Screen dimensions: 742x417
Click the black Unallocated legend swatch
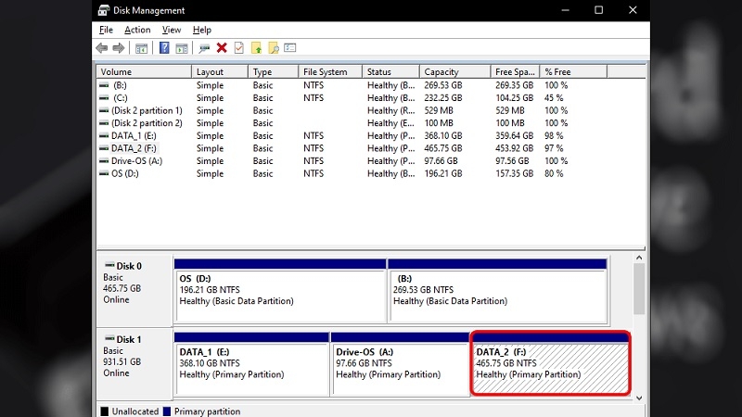105,411
